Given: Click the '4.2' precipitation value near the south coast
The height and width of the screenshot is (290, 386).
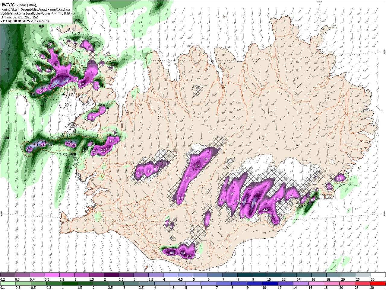Looking at the screenshot, I should [172, 253].
